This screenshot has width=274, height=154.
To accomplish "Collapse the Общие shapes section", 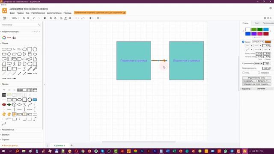I will (x=5, y=43).
